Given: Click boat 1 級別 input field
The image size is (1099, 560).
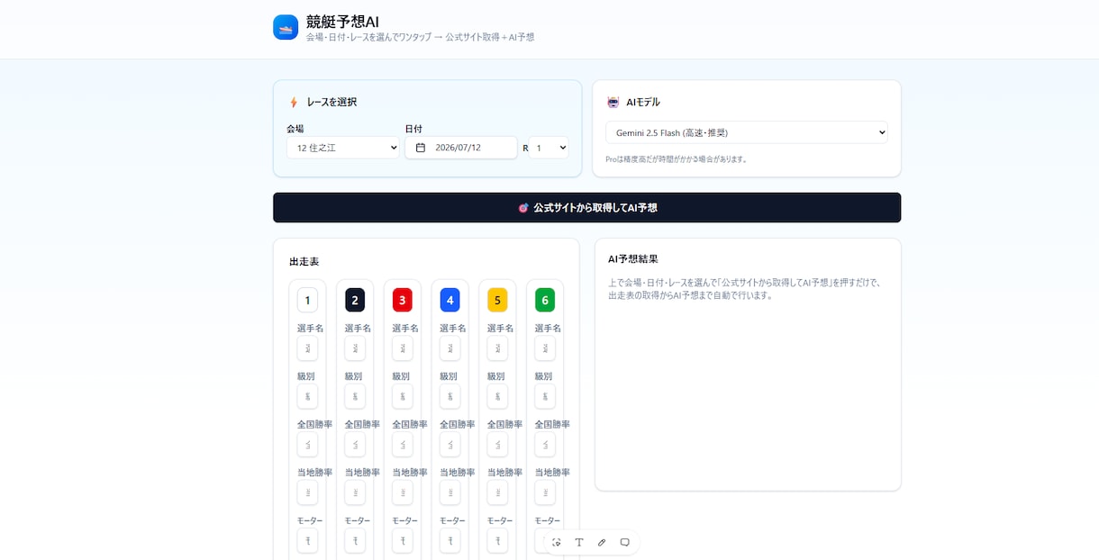Looking at the screenshot, I should click(x=307, y=396).
